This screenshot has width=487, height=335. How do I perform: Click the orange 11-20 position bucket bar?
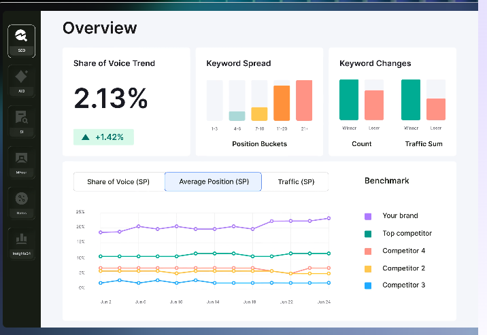click(x=282, y=103)
